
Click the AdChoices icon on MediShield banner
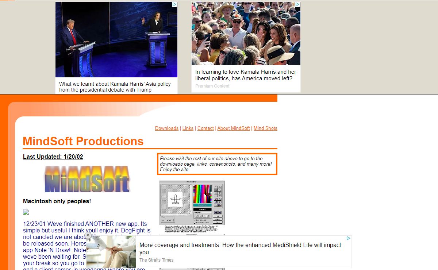pyautogui.click(x=349, y=238)
